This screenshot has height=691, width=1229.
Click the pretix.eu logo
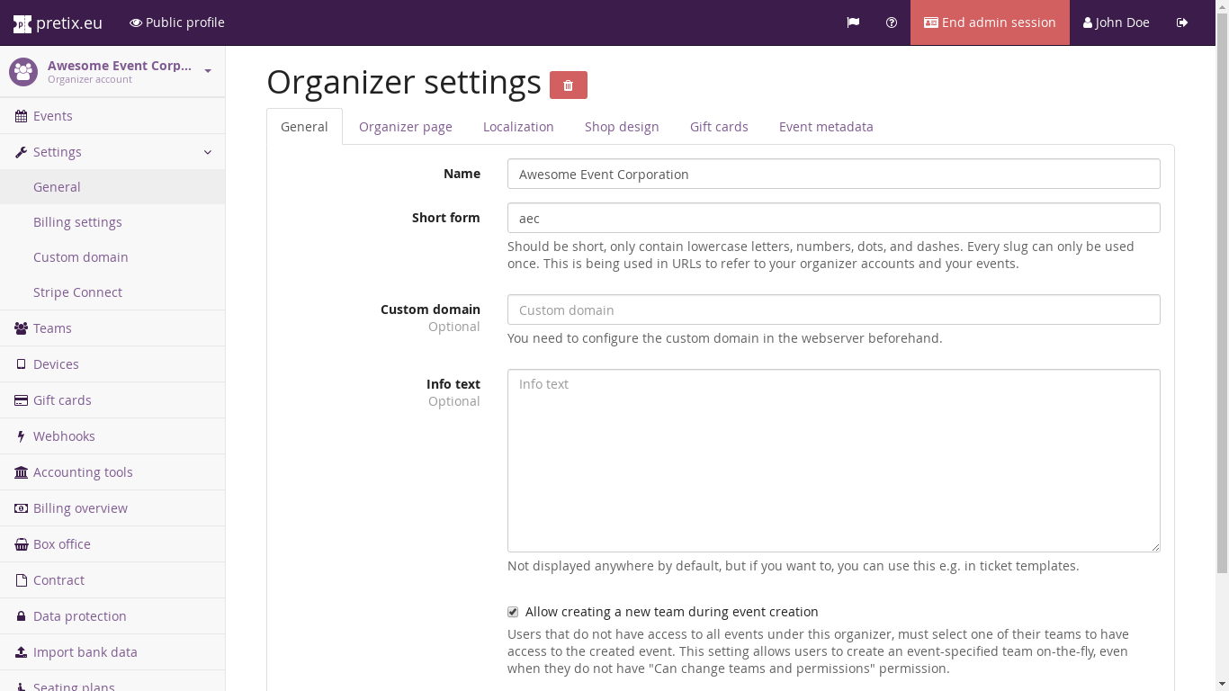pos(58,22)
